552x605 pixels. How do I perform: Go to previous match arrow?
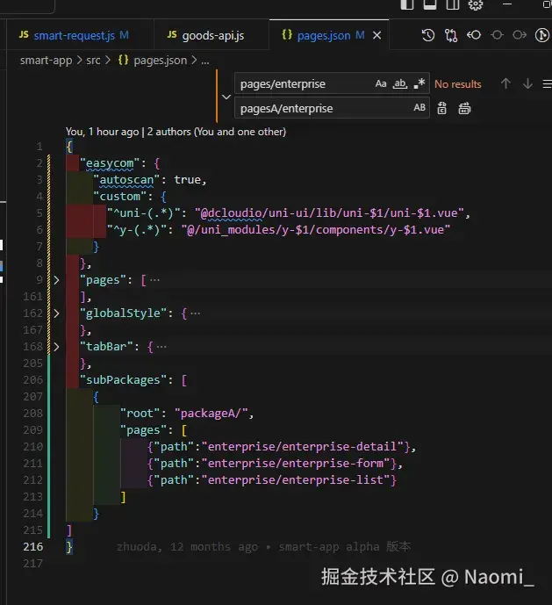(505, 83)
